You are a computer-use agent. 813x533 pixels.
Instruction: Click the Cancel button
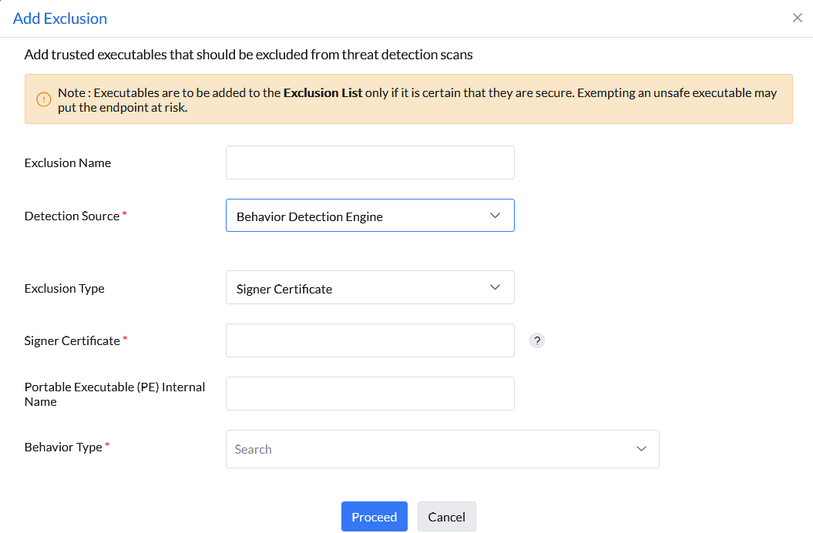(446, 516)
